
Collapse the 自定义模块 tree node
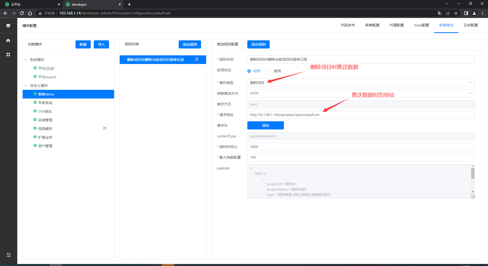tap(26, 86)
